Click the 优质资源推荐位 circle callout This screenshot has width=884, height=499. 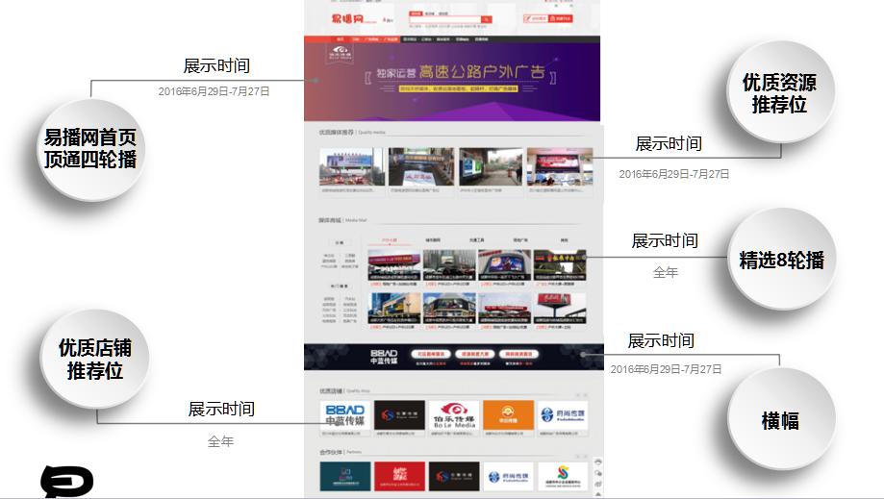point(779,93)
